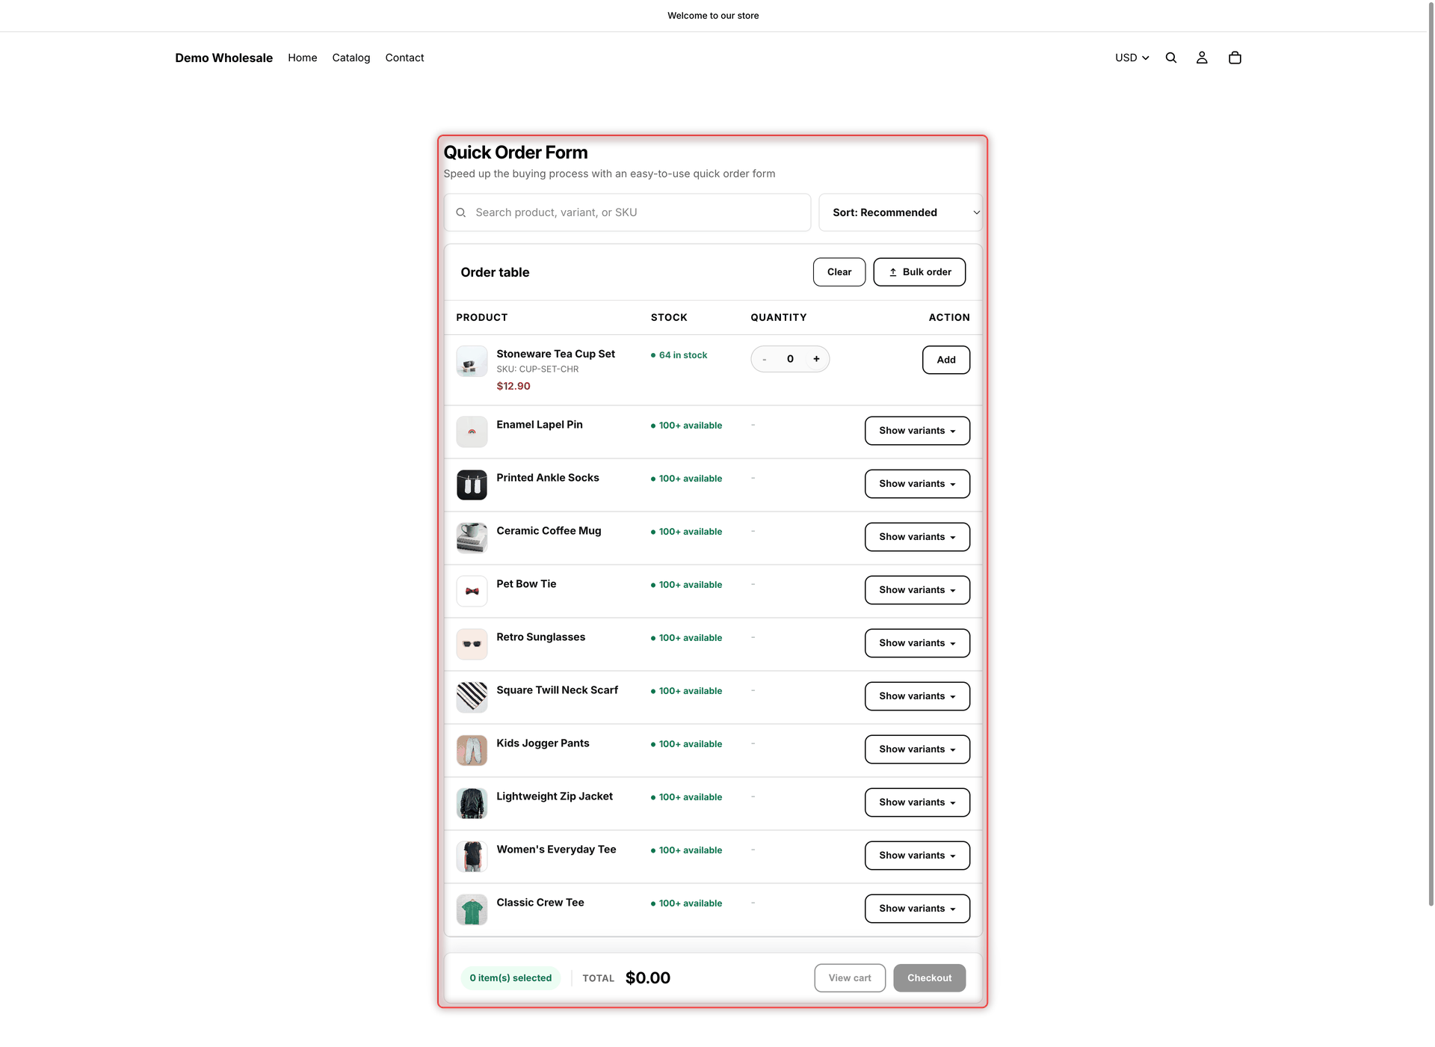Decrease Tea Cup Set quantity with minus
The height and width of the screenshot is (1047, 1435).
click(x=764, y=359)
